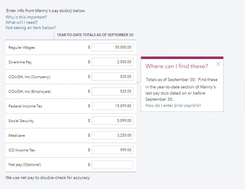Screen dimensions: 245x189
Task: Click the COUGH, Inc (Employee) input box
Action: (x=112, y=91)
